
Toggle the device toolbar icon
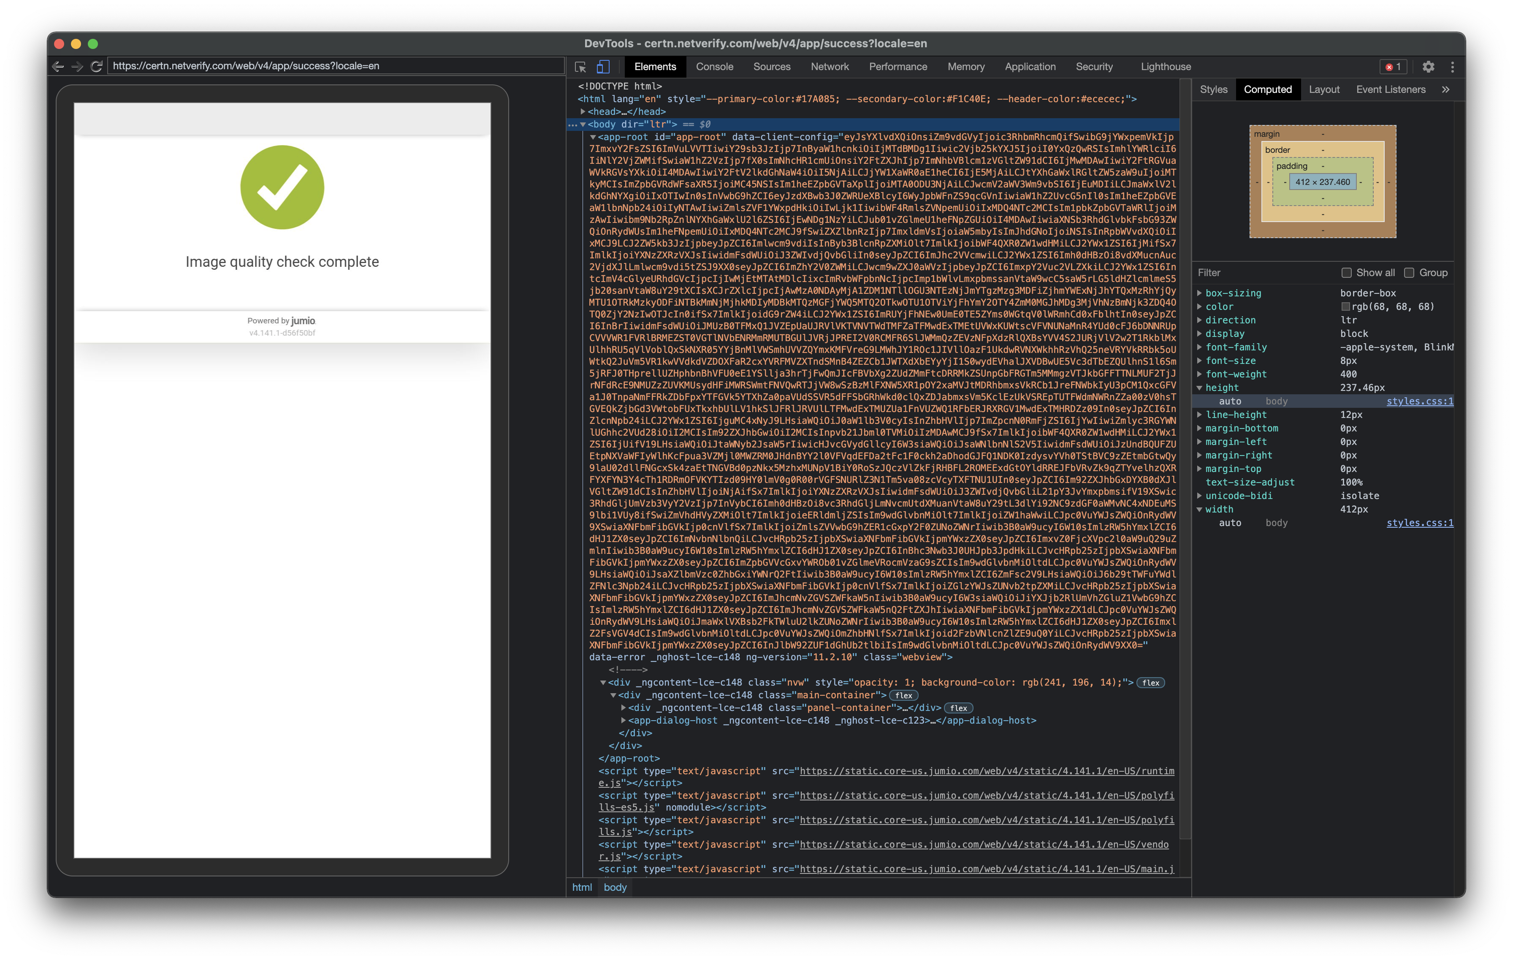point(603,67)
